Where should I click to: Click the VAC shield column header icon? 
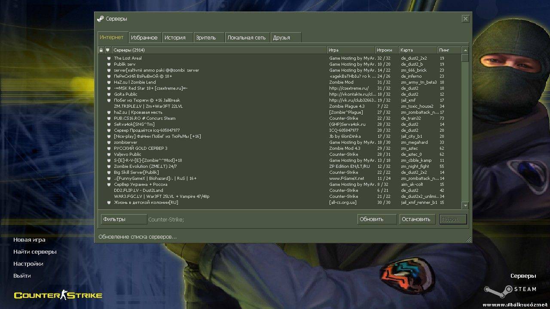pyautogui.click(x=108, y=50)
